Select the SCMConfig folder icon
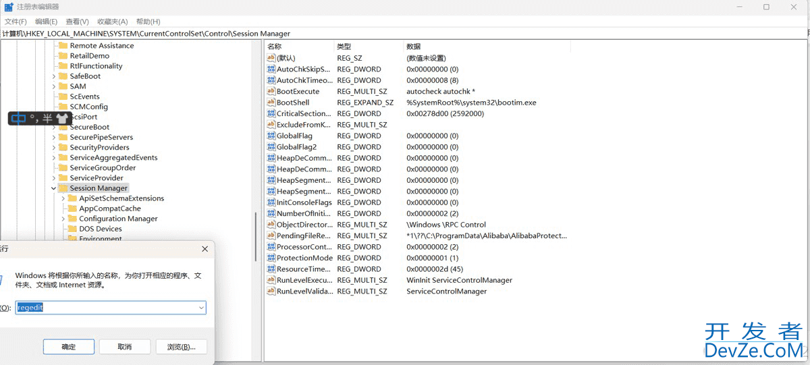This screenshot has width=810, height=365. (63, 107)
